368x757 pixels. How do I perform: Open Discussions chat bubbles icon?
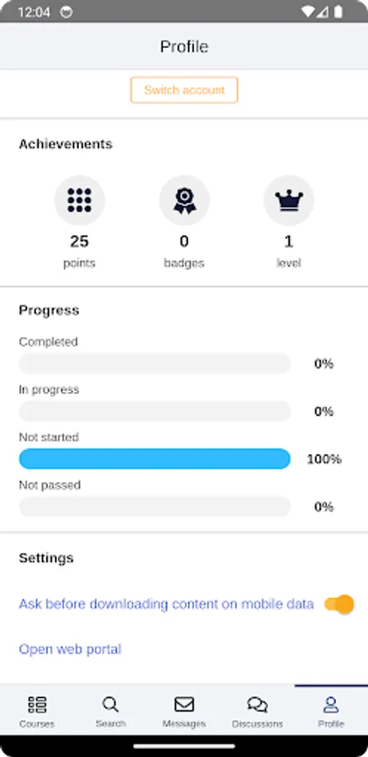click(258, 705)
